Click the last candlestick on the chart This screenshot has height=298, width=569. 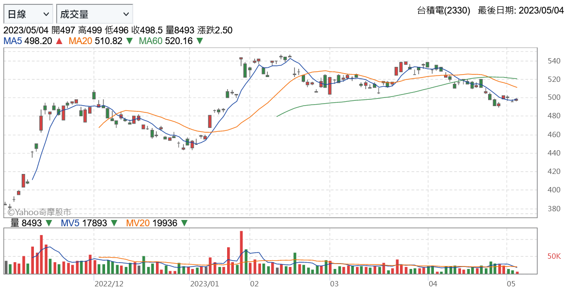pos(516,99)
